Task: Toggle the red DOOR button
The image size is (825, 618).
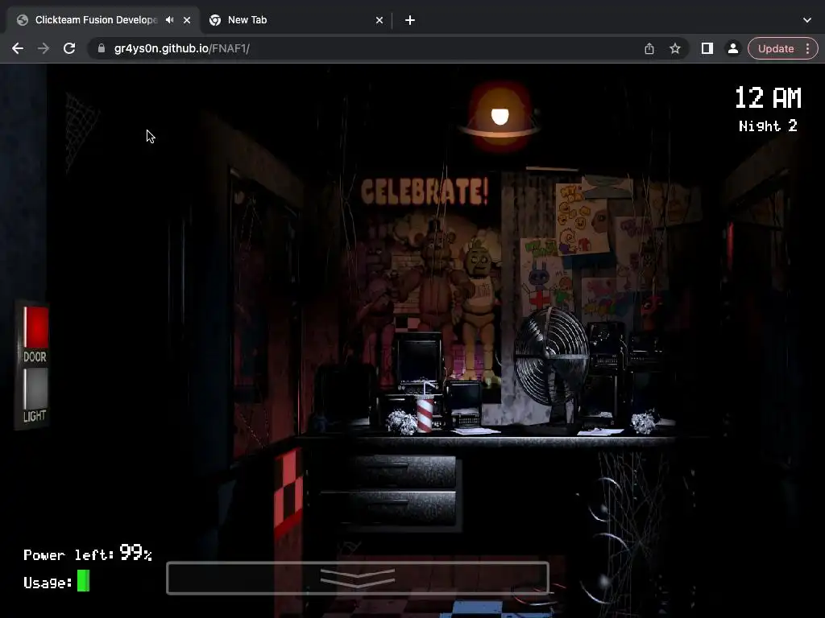Action: pyautogui.click(x=35, y=328)
